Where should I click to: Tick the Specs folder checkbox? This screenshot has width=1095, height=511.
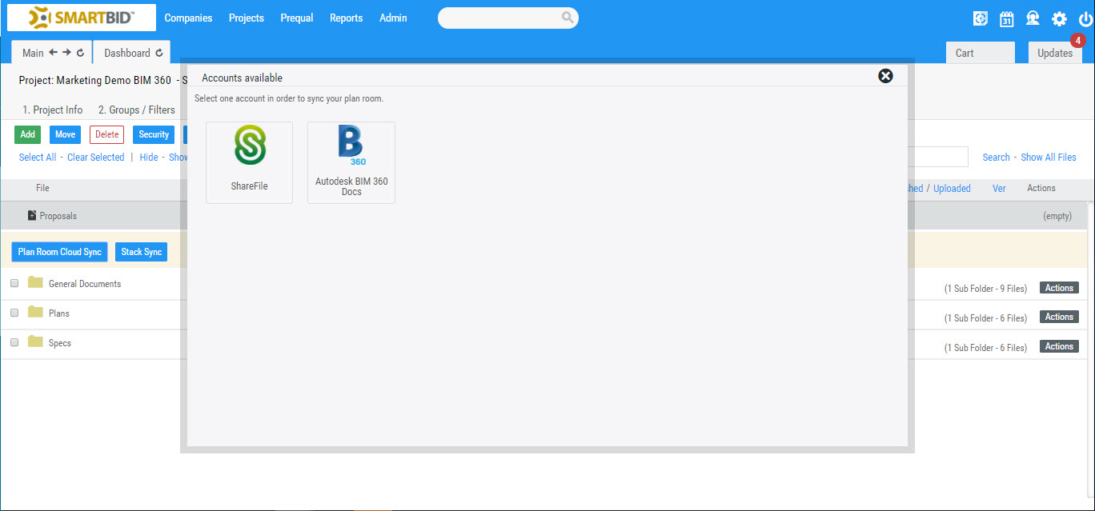coord(14,341)
